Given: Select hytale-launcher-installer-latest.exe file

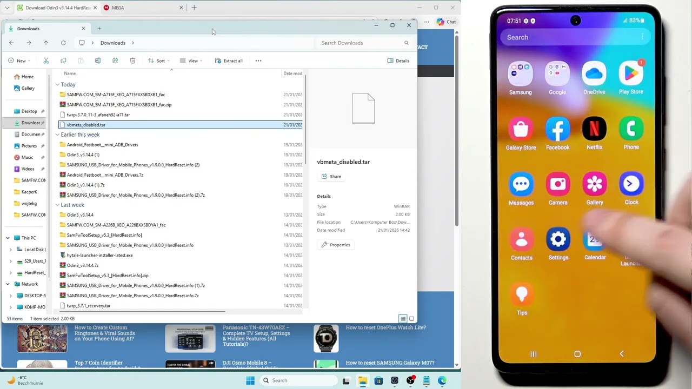Looking at the screenshot, I should (x=99, y=255).
